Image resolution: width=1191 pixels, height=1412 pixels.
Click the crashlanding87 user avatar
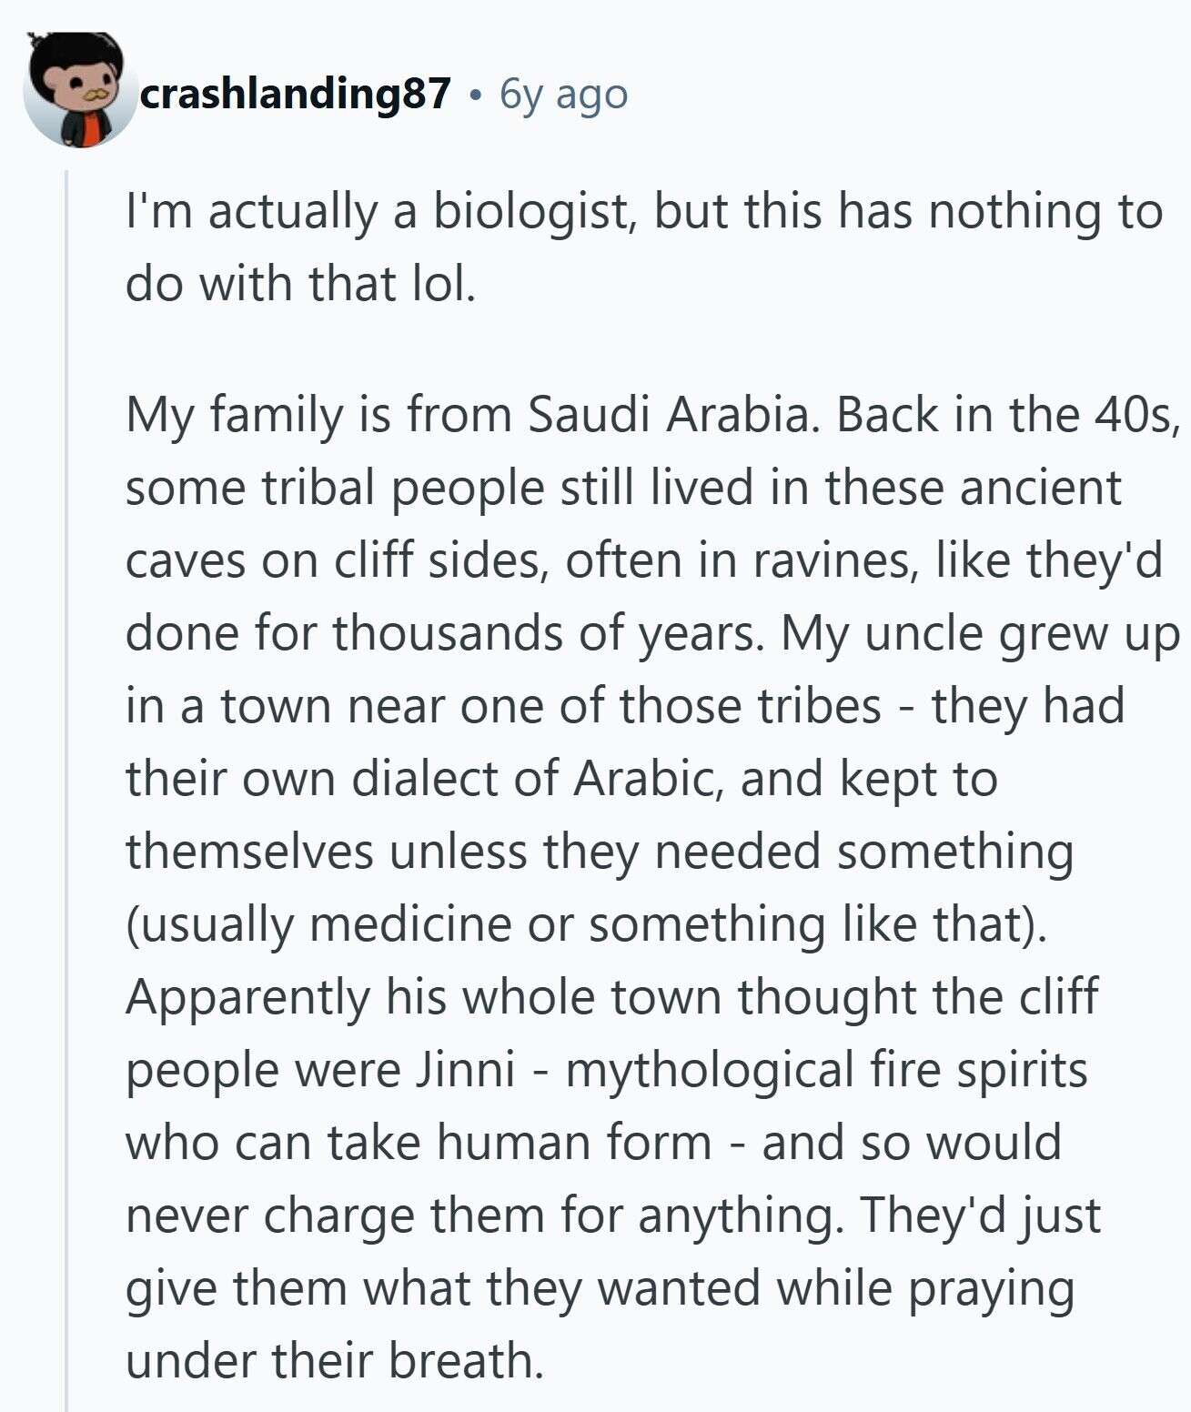point(77,90)
